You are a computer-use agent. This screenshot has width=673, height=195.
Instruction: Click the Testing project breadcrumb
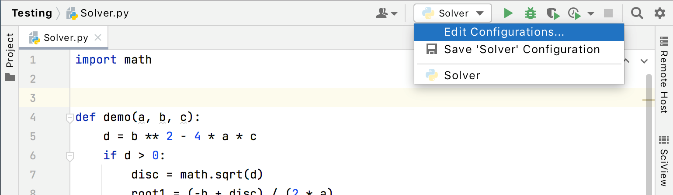(x=32, y=13)
